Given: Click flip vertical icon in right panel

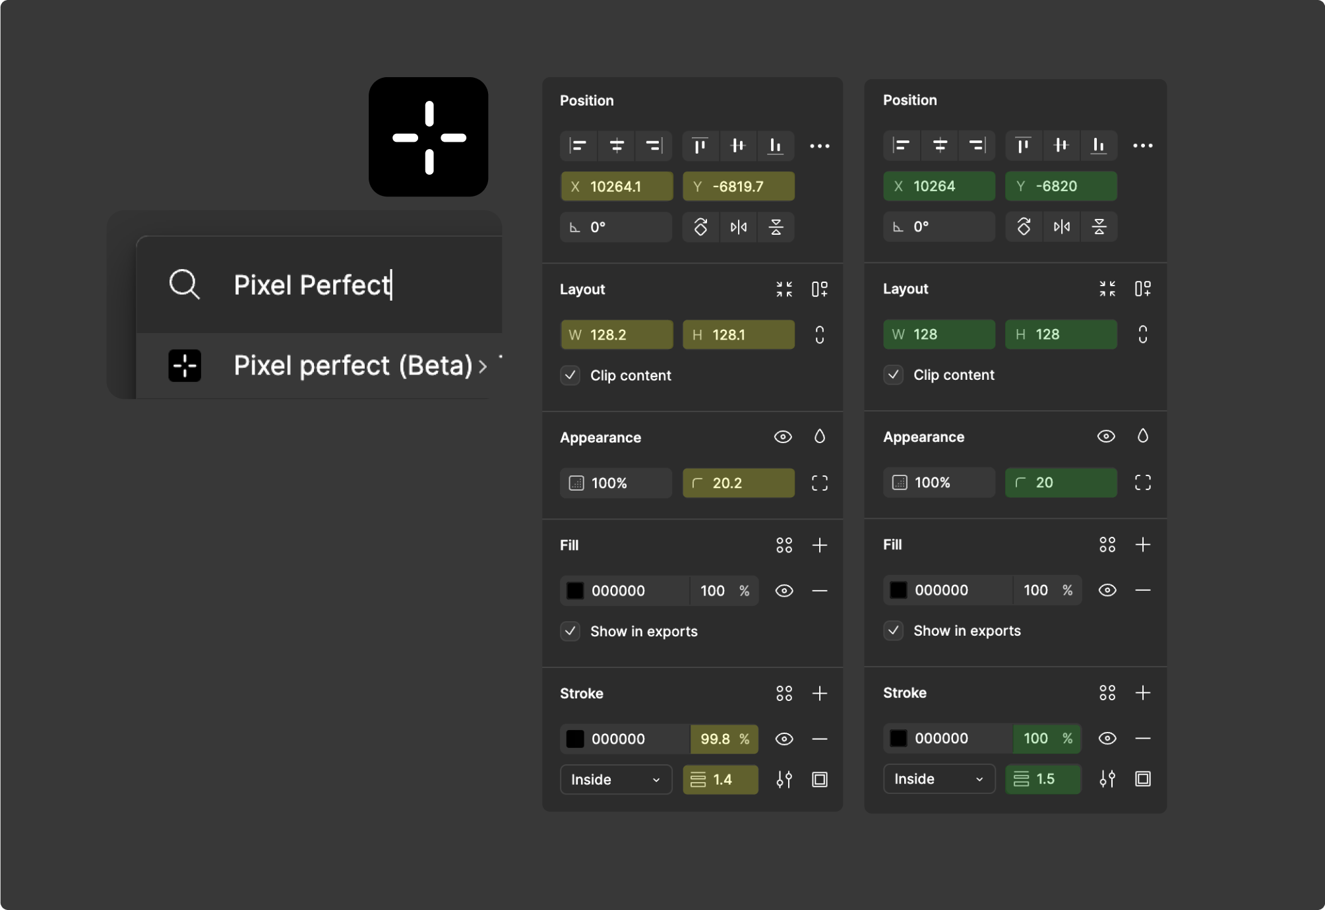Looking at the screenshot, I should (x=1099, y=227).
